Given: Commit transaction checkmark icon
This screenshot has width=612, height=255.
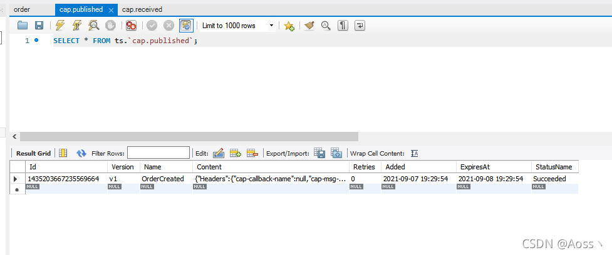Looking at the screenshot, I should click(152, 26).
